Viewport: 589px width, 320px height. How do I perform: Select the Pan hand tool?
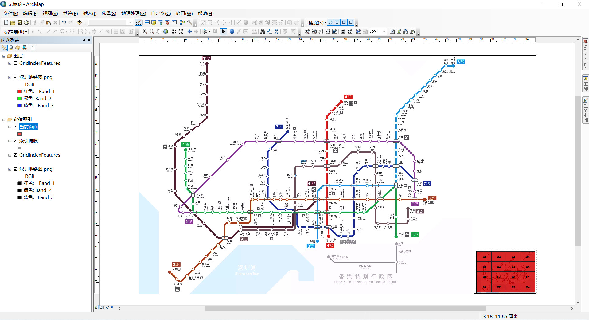click(159, 32)
